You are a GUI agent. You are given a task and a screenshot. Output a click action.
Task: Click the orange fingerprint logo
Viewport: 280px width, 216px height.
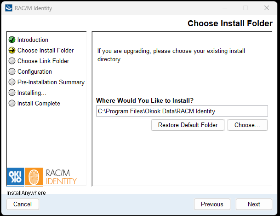click(34, 176)
